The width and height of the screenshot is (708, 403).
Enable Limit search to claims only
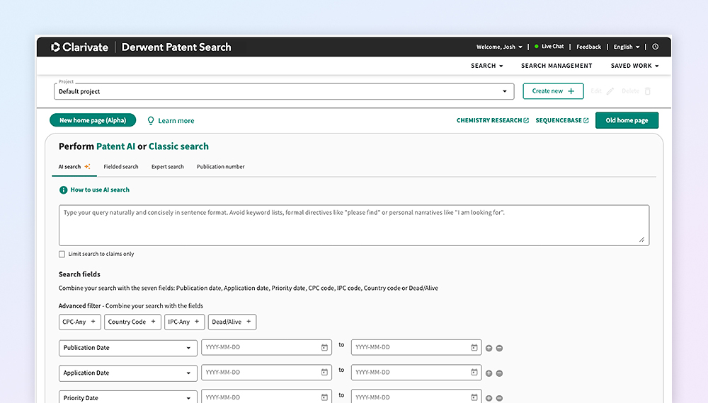pyautogui.click(x=62, y=254)
